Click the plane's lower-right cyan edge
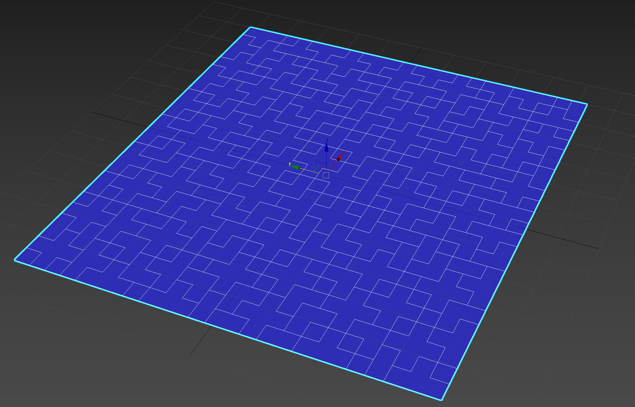This screenshot has height=407, width=635. 514,252
